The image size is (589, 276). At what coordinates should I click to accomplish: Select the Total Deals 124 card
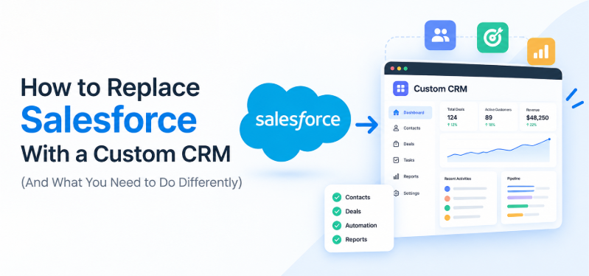459,117
